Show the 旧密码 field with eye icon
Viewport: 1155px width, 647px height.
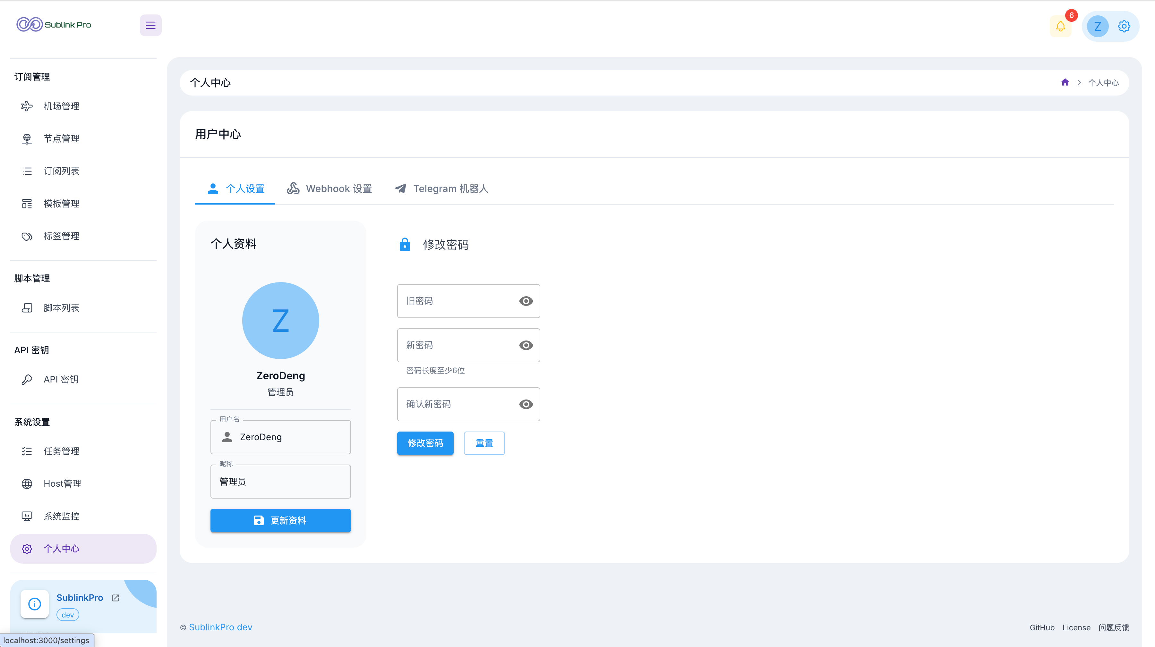tap(526, 301)
